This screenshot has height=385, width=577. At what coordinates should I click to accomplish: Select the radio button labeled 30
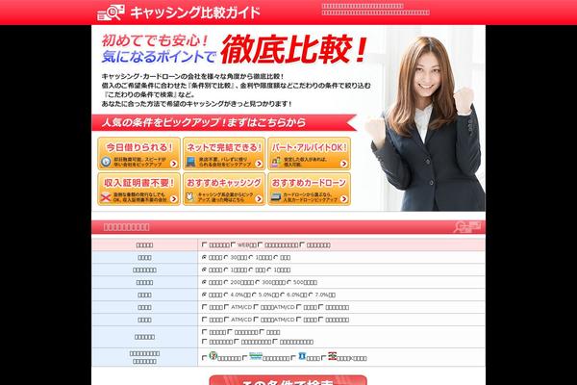pos(226,257)
